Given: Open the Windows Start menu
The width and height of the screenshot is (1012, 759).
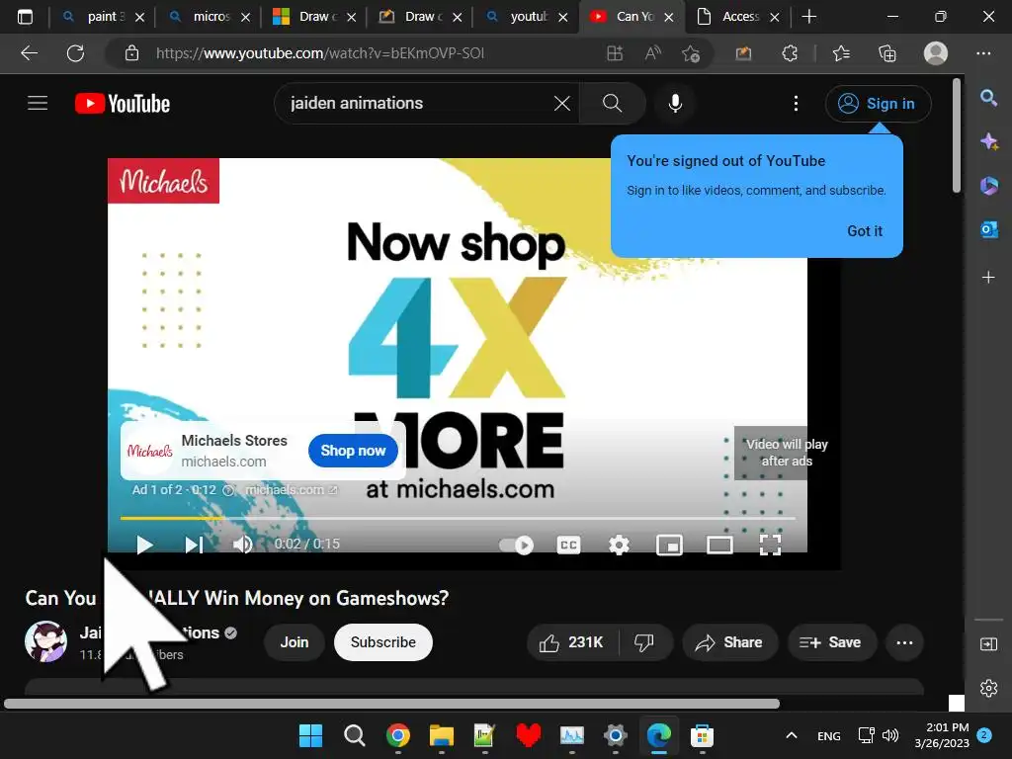Looking at the screenshot, I should (x=310, y=735).
